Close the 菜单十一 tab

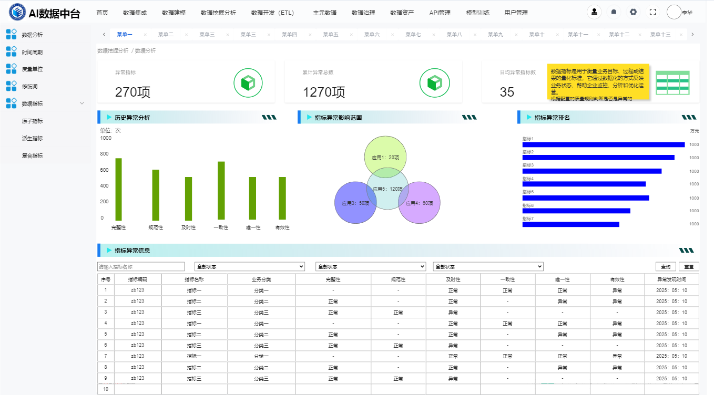(x=599, y=35)
